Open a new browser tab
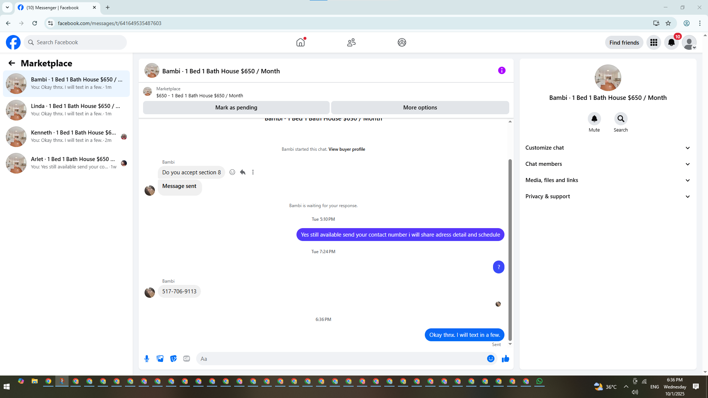 [108, 7]
